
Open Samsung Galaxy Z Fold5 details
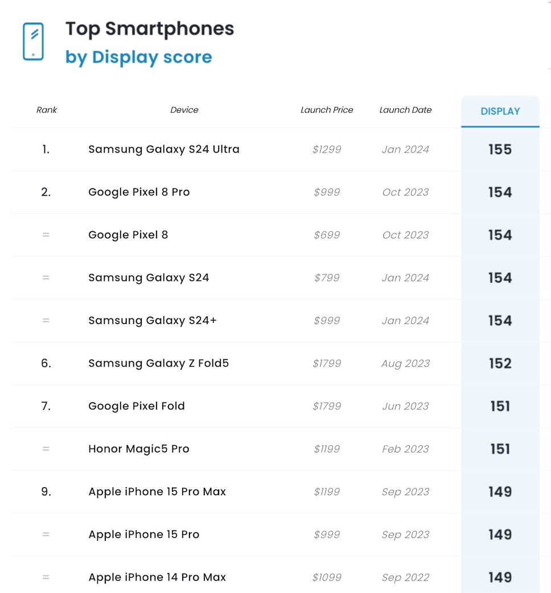tap(158, 363)
